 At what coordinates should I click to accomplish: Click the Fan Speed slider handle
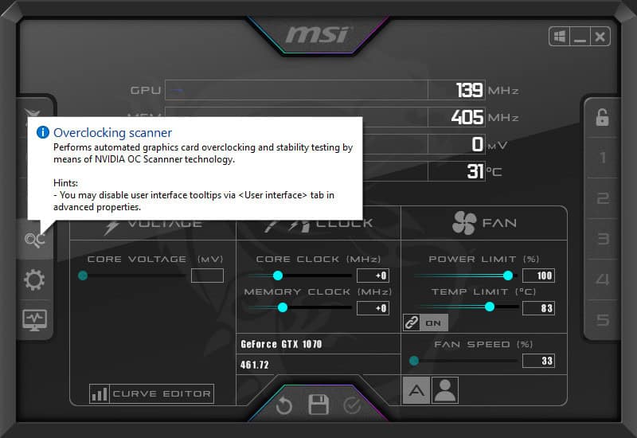[x=414, y=361]
